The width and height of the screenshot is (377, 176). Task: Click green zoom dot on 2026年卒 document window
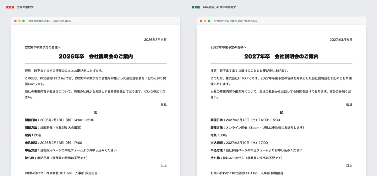pos(23,21)
